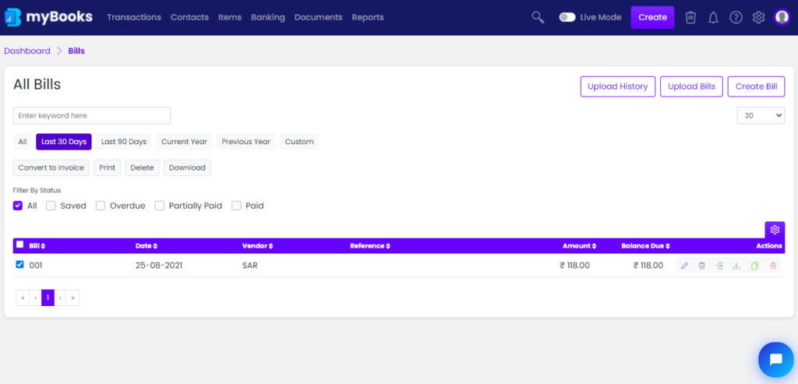Screen dimensions: 798x384
Task: Sort by Bill column arrows
Action: tap(44, 246)
